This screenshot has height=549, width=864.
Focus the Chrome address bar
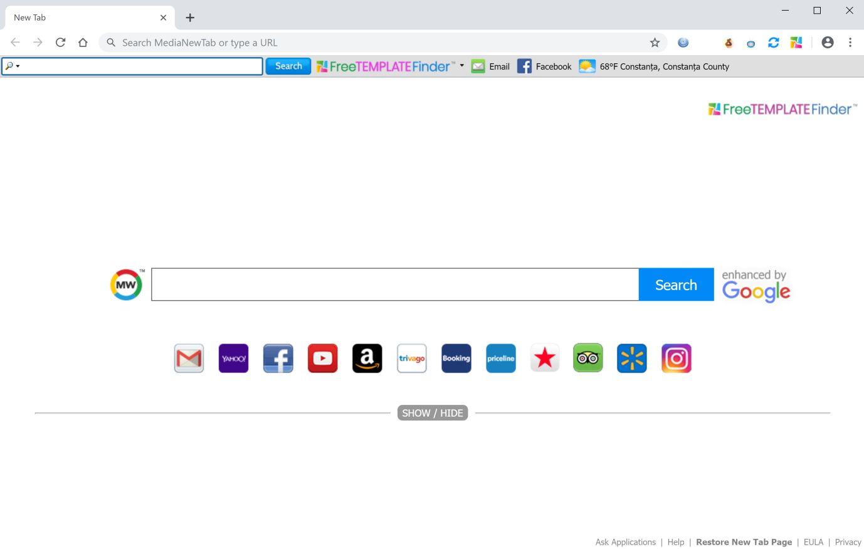click(382, 43)
